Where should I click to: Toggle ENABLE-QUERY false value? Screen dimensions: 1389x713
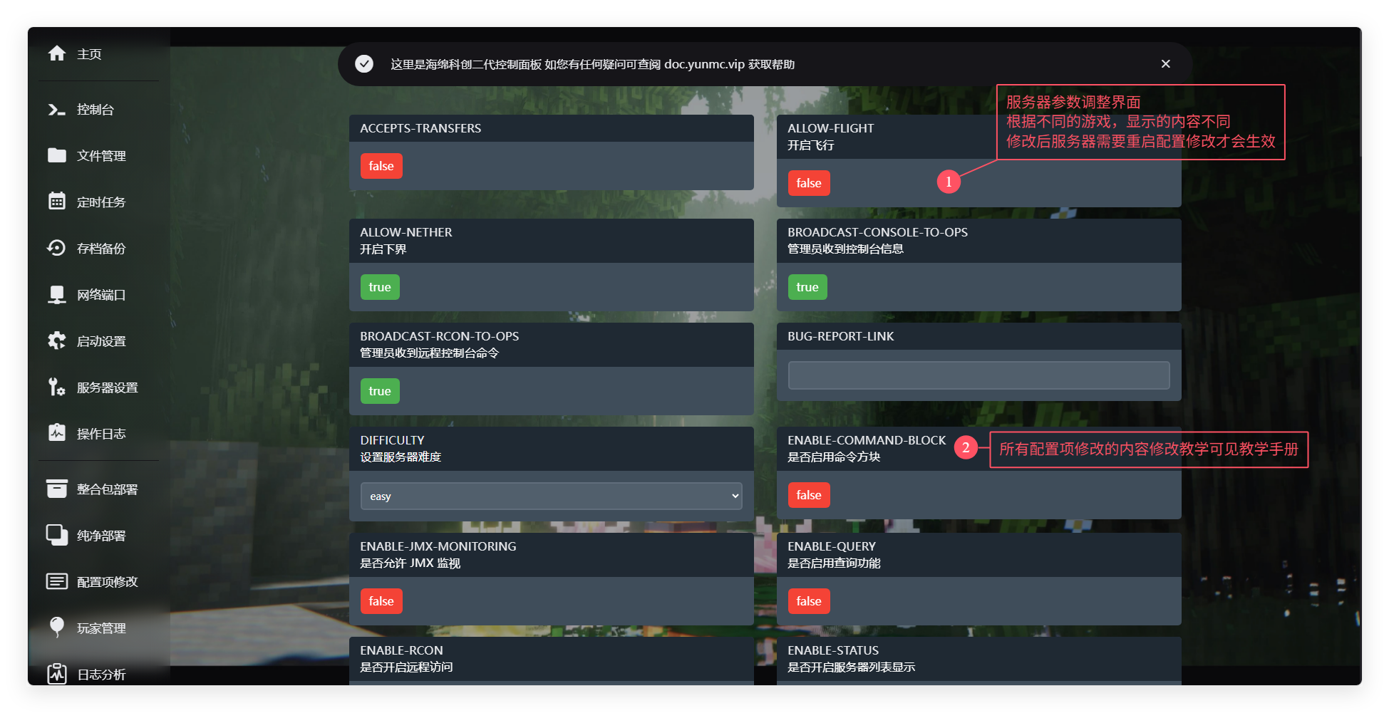809,601
